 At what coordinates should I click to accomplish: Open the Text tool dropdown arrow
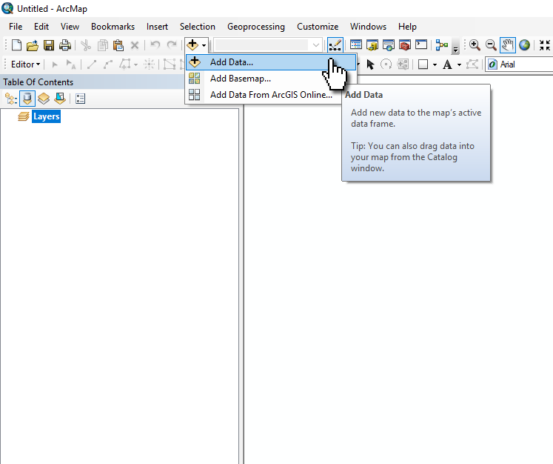pos(459,64)
